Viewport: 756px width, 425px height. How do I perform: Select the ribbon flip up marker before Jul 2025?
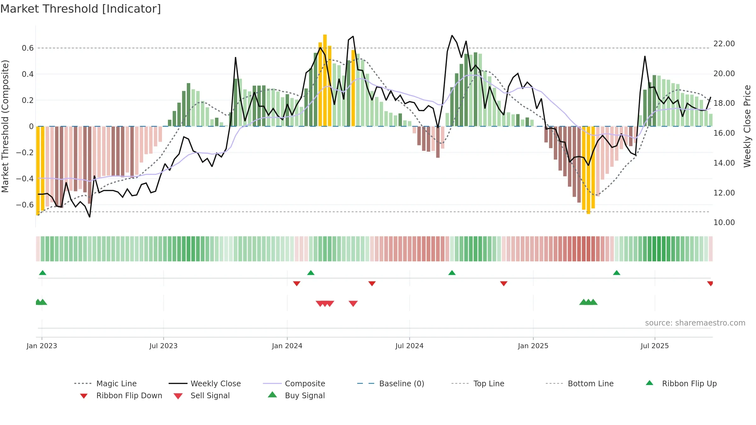pos(616,273)
